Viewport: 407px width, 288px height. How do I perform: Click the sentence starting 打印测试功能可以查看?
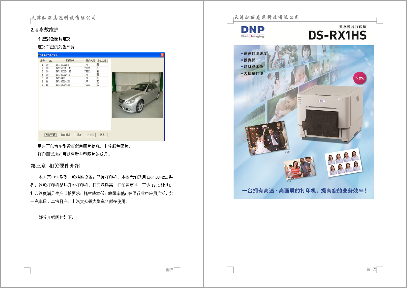point(74,154)
